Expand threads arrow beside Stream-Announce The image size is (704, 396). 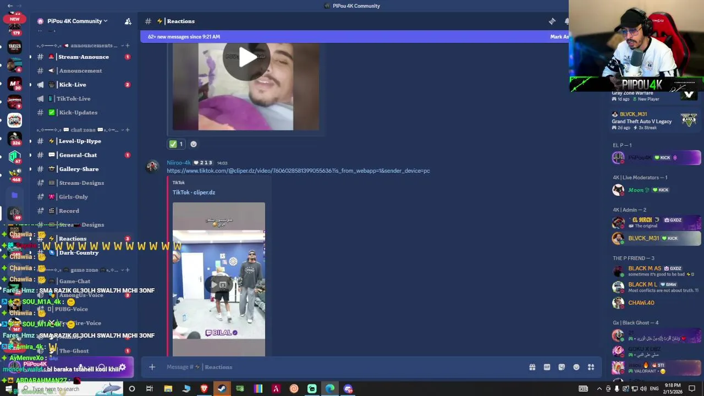31,57
